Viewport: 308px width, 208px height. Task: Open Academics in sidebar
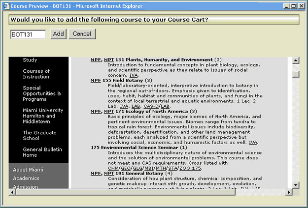26,178
